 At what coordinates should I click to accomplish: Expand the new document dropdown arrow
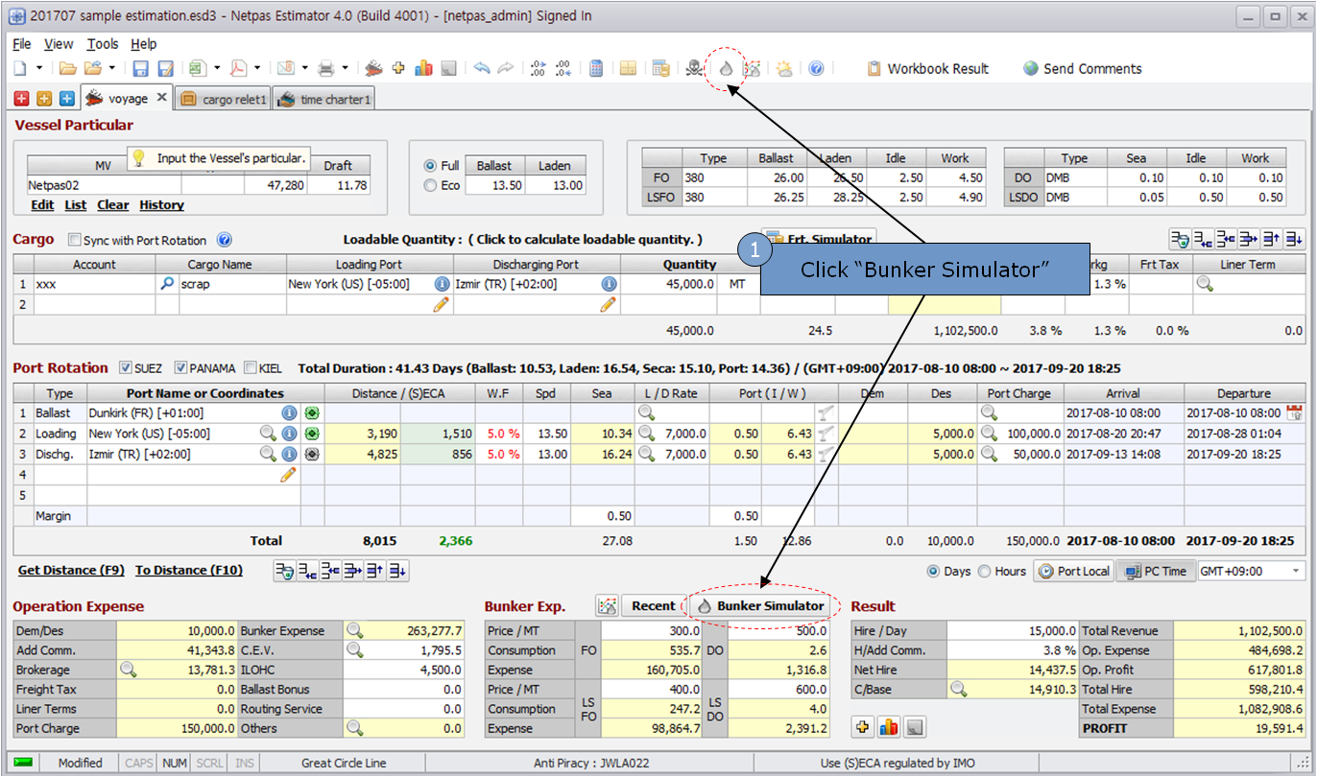point(39,68)
